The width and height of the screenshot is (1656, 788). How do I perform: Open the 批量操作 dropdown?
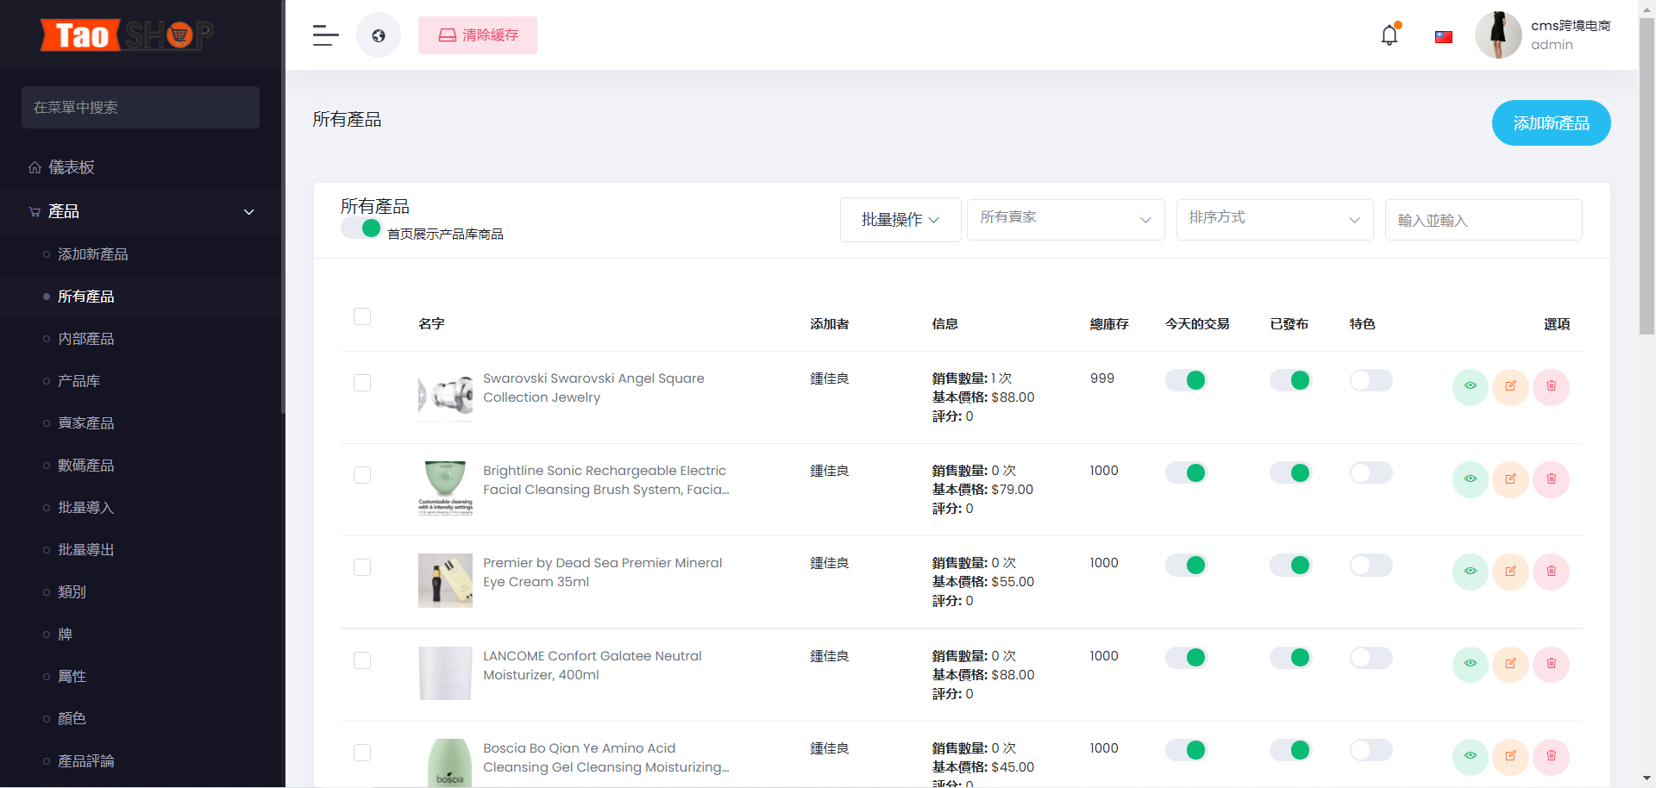(900, 220)
